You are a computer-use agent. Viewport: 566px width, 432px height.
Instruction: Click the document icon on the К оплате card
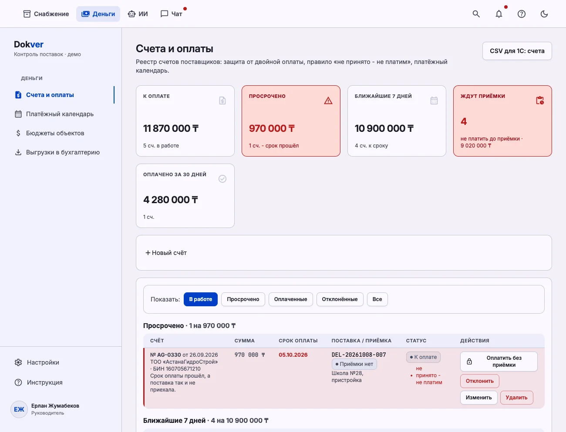(222, 100)
